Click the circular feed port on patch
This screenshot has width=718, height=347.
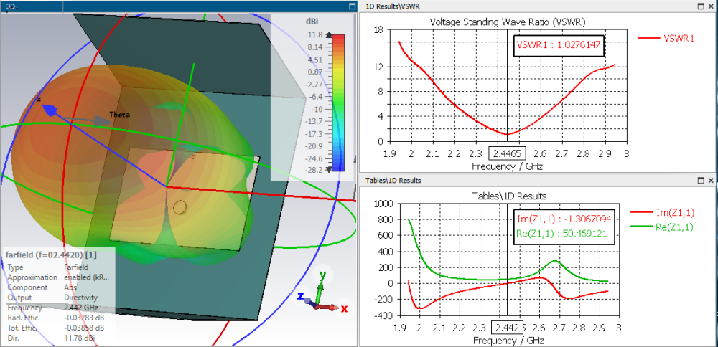(180, 208)
